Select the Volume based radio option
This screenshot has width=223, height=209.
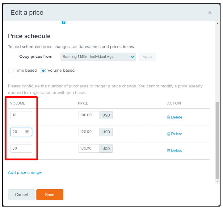[x=43, y=70]
